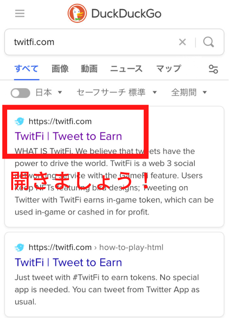Select the すべて tab
This screenshot has height=318, width=239.
[26, 69]
